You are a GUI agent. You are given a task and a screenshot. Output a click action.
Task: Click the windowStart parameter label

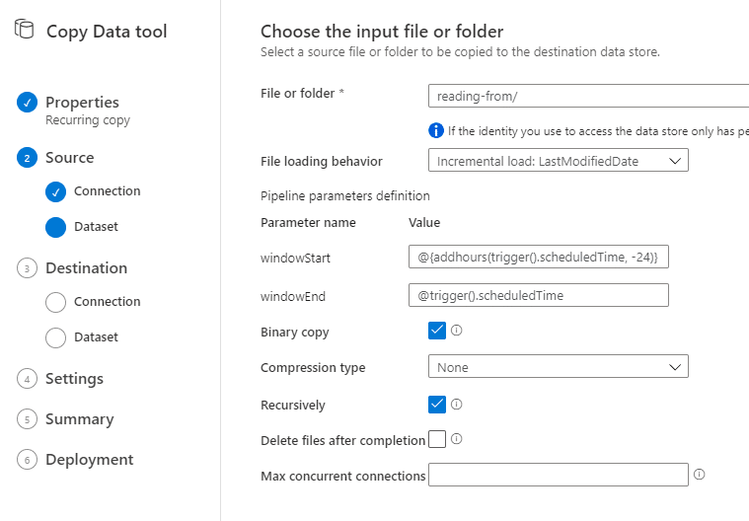coord(295,258)
